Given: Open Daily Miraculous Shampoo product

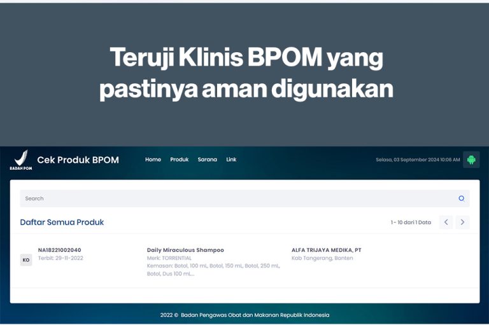Looking at the screenshot, I should pos(185,250).
